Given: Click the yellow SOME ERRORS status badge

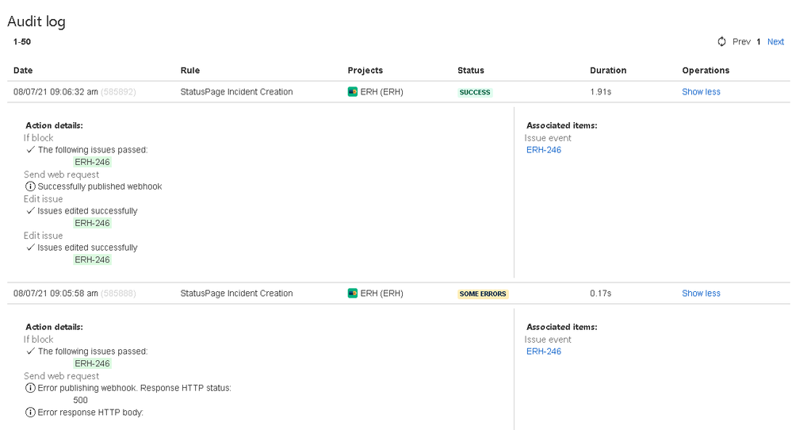Looking at the screenshot, I should [483, 294].
